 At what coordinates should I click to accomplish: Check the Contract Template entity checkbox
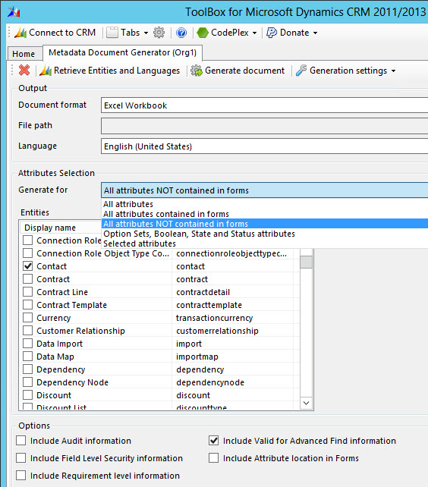[x=27, y=305]
